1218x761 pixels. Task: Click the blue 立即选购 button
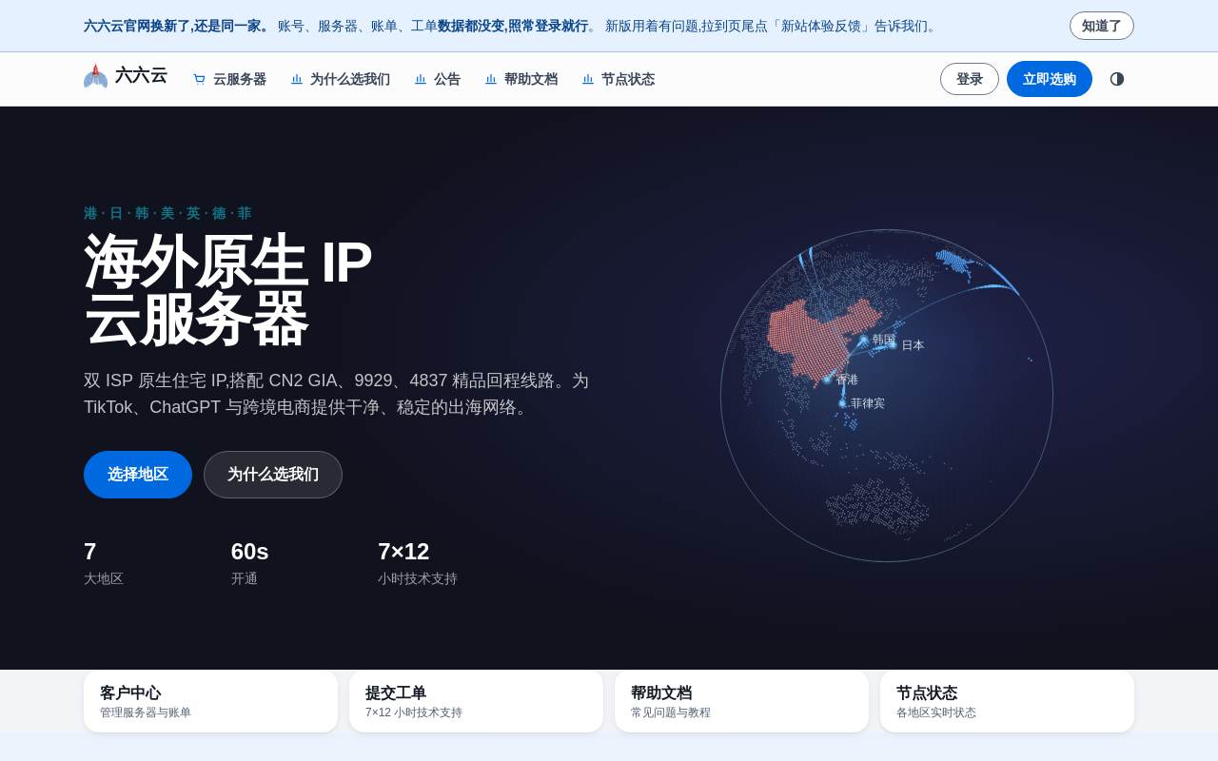coord(1050,79)
